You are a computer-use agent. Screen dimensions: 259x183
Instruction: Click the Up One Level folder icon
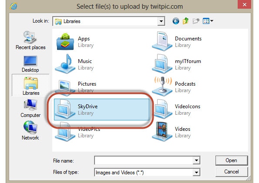click(186, 21)
